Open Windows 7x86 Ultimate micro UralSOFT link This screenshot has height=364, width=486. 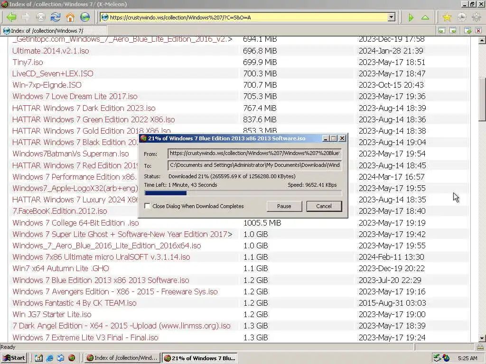tap(101, 257)
